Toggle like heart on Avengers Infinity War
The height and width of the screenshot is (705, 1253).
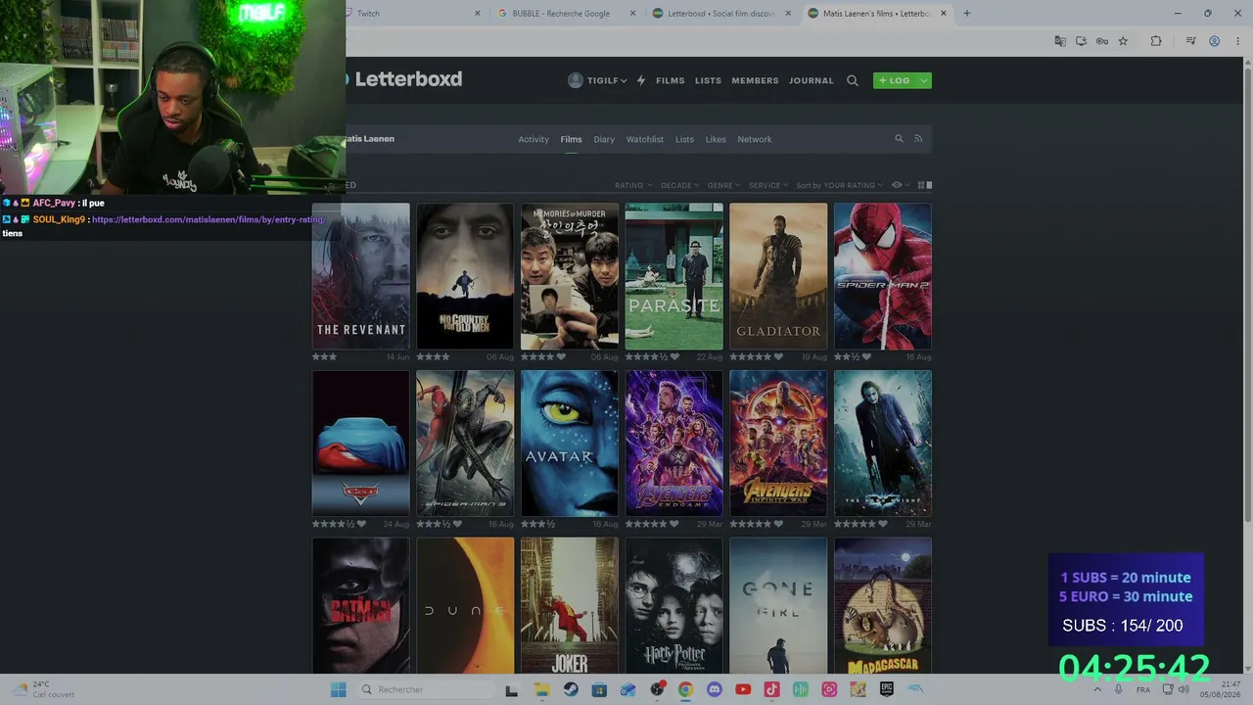tap(778, 524)
